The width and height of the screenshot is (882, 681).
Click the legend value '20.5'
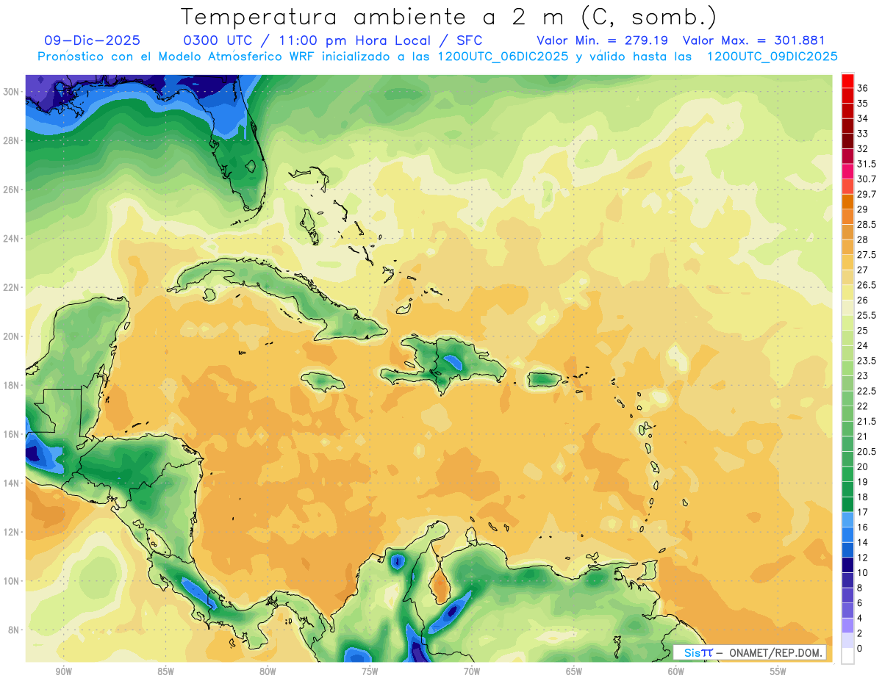(x=867, y=452)
